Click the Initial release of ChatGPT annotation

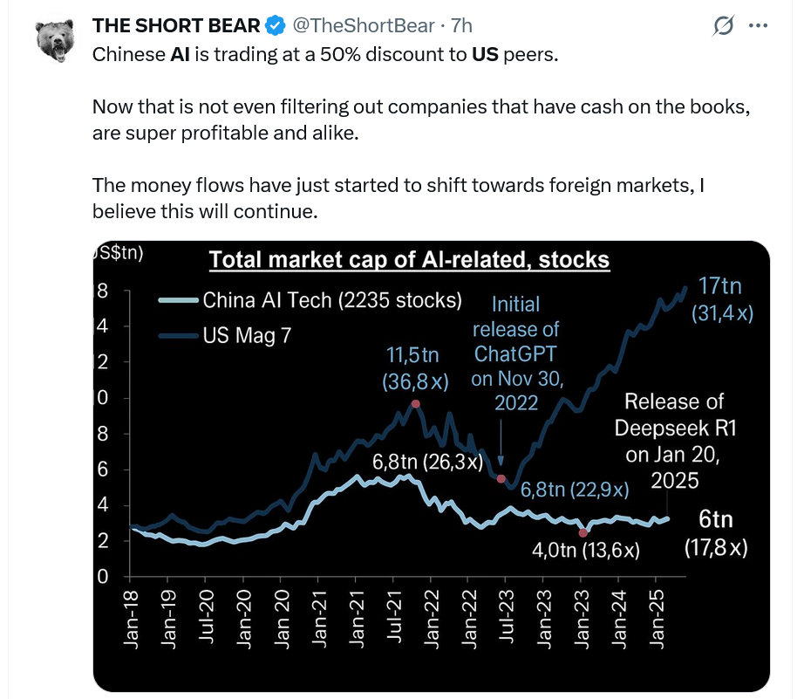(516, 353)
